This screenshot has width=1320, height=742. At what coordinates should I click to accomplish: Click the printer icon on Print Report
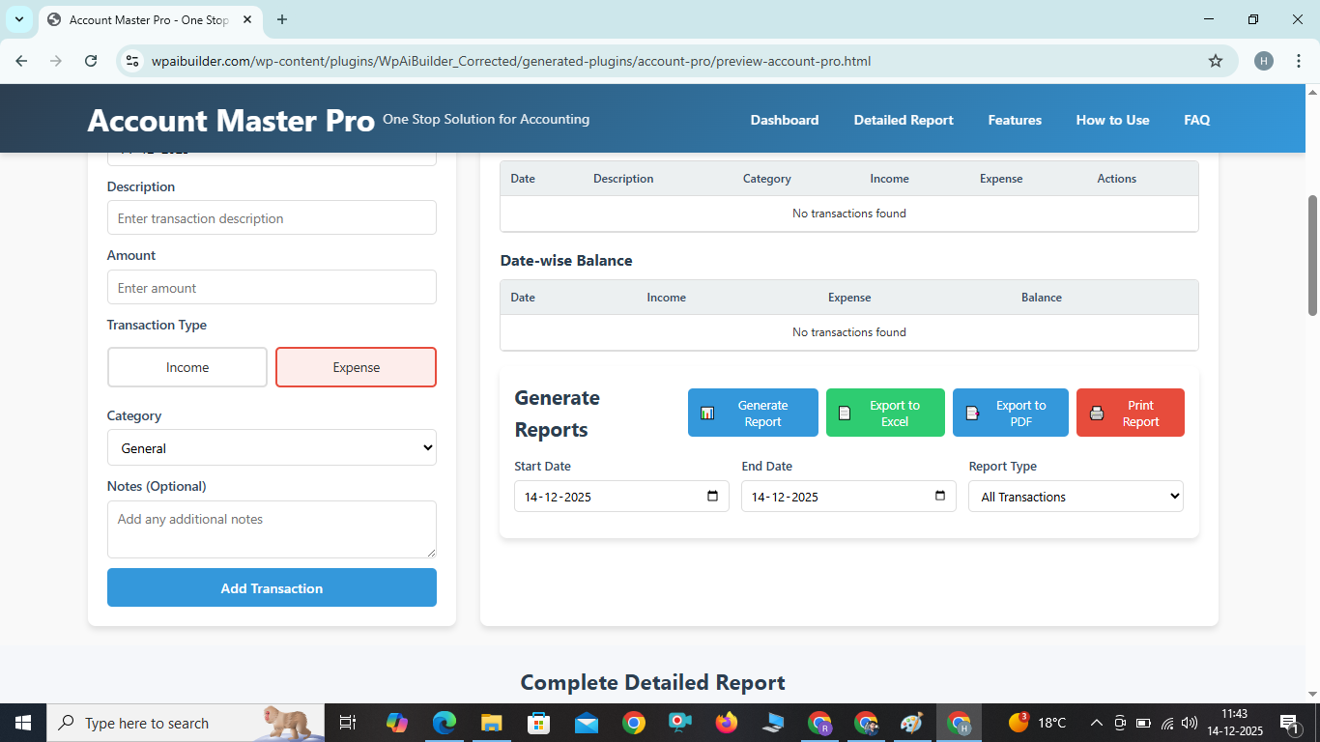[x=1096, y=413]
